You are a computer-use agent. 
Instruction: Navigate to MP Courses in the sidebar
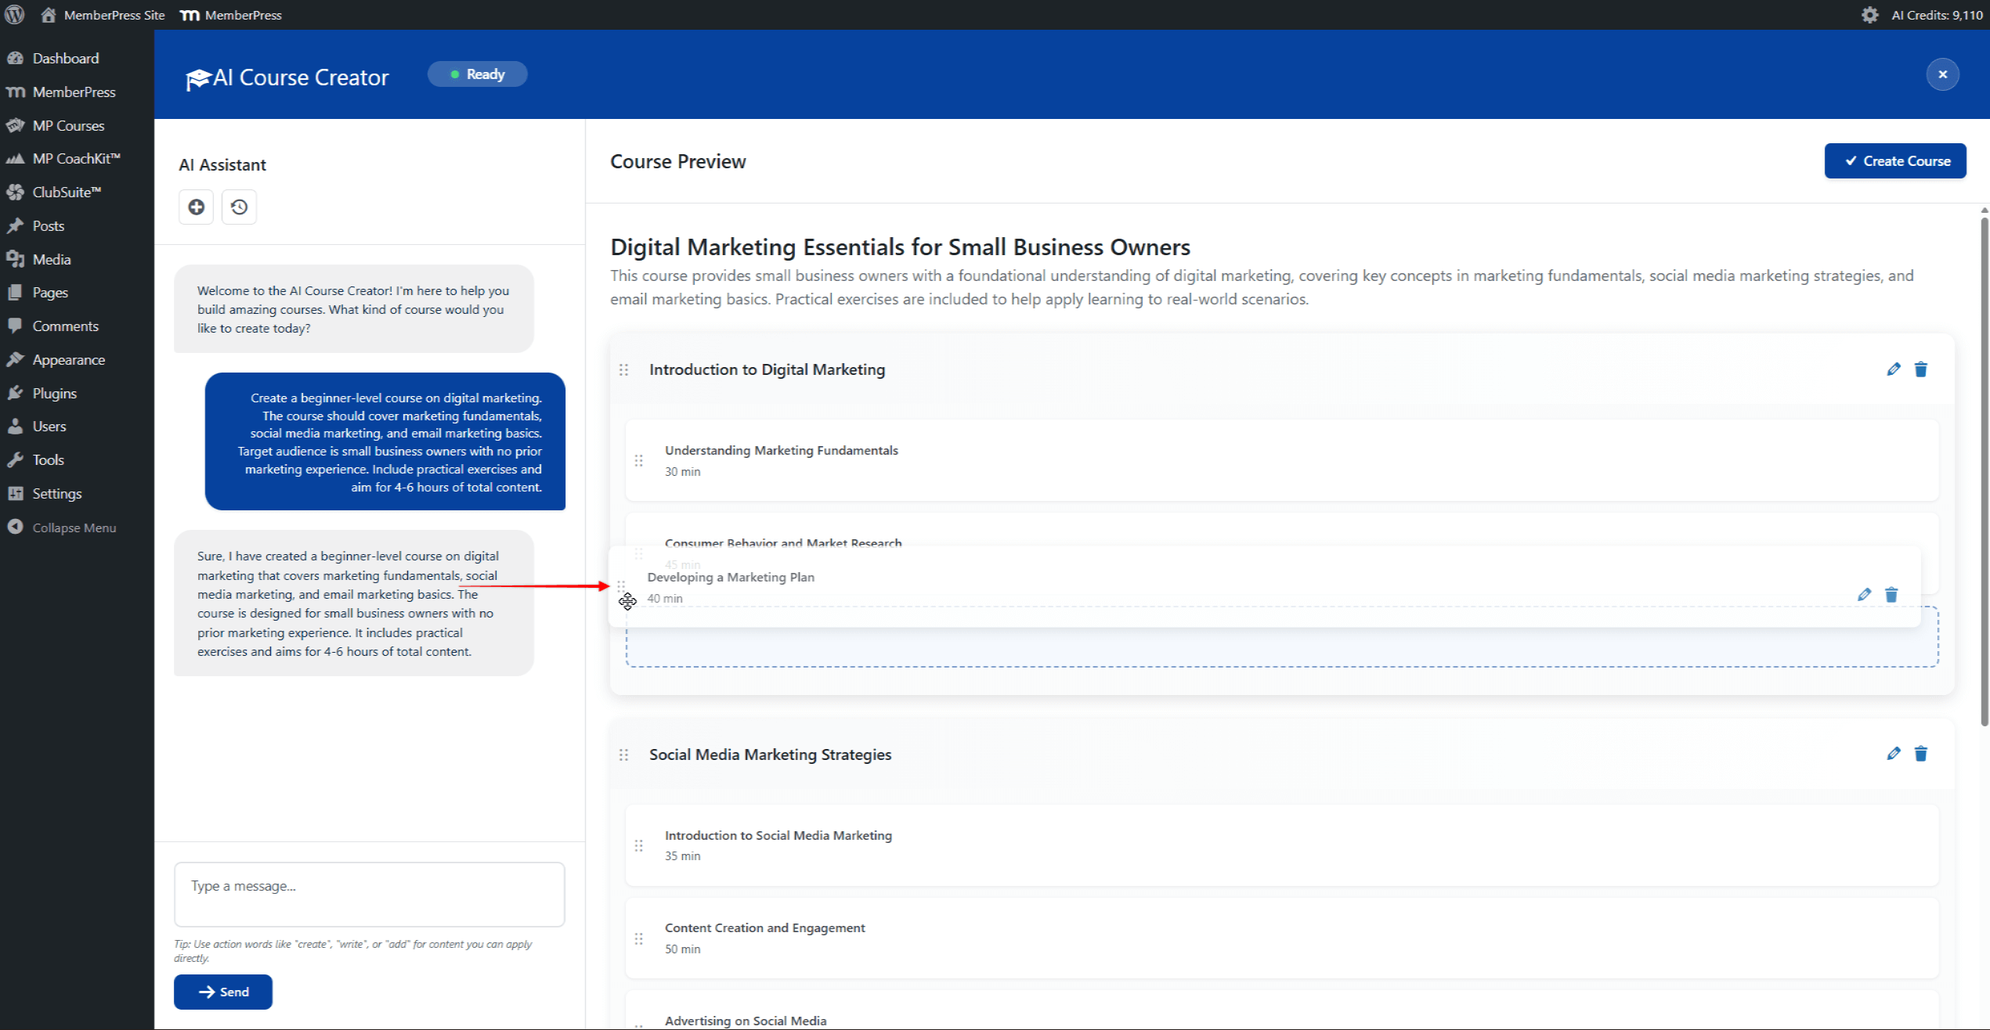pyautogui.click(x=68, y=125)
